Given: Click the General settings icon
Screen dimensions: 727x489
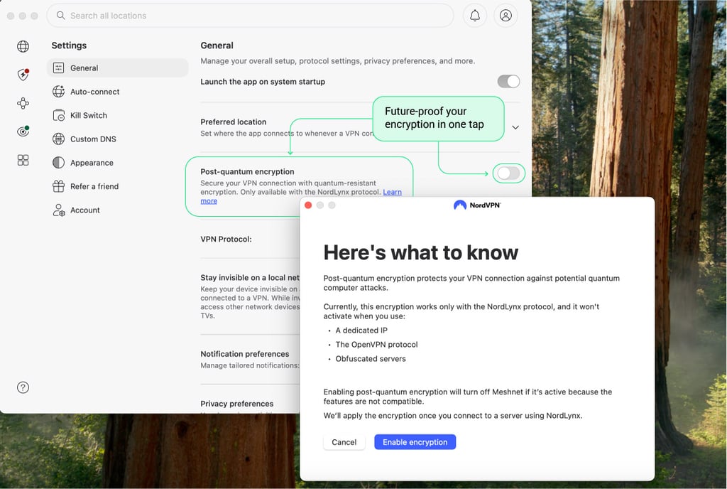Looking at the screenshot, I should 58,68.
